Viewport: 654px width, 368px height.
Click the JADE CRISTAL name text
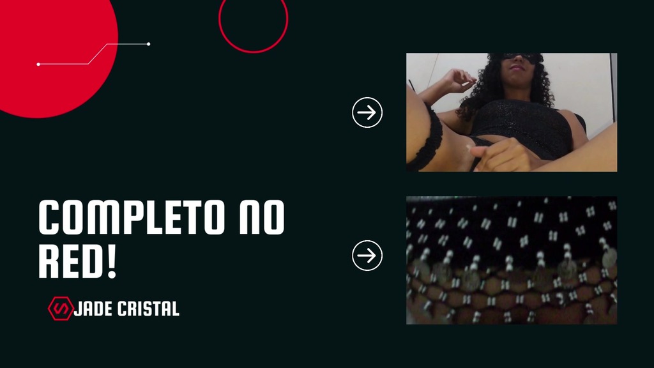[126, 309]
